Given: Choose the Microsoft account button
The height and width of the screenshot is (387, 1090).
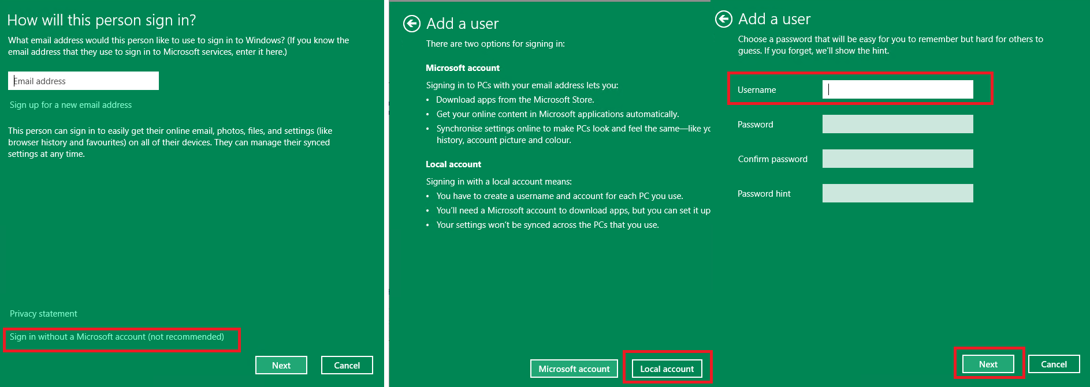Looking at the screenshot, I should (574, 369).
